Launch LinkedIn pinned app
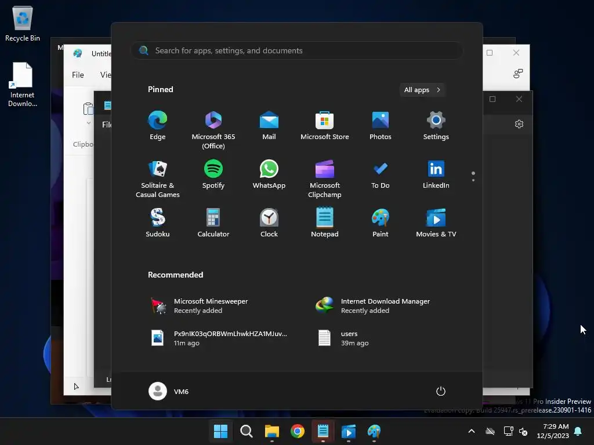The height and width of the screenshot is (445, 594). tap(436, 174)
